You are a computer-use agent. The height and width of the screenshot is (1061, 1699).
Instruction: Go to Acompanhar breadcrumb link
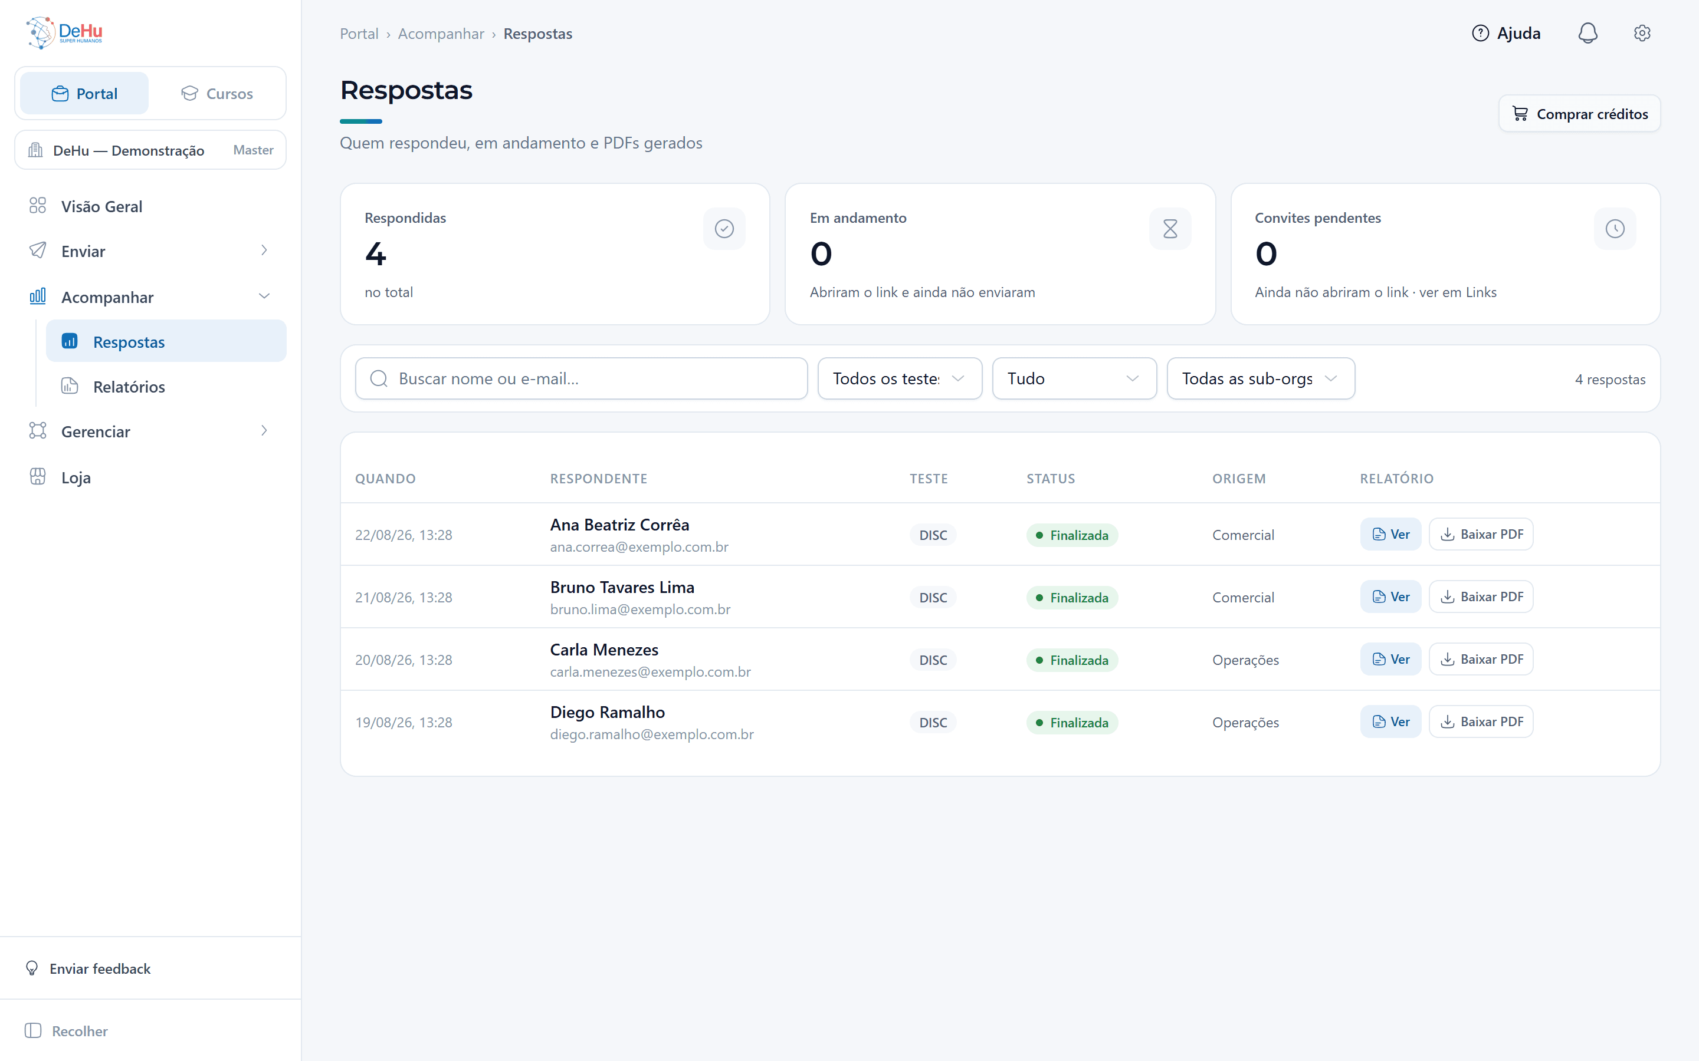441,34
